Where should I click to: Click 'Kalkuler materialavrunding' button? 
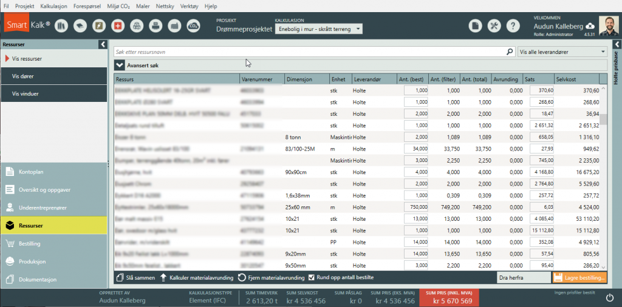[x=197, y=278]
